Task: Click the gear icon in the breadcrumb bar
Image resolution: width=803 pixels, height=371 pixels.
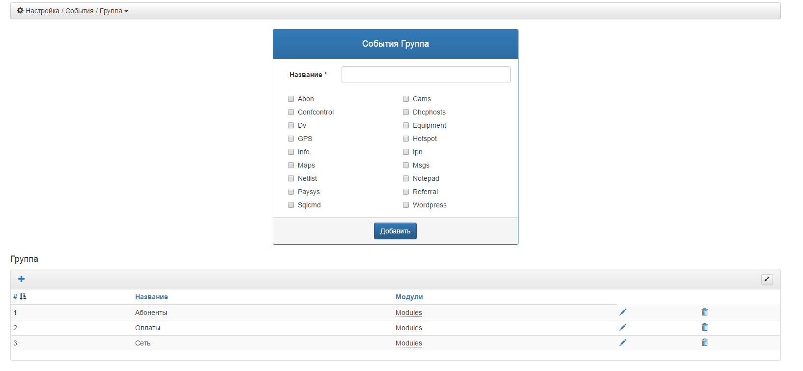Action: [20, 10]
